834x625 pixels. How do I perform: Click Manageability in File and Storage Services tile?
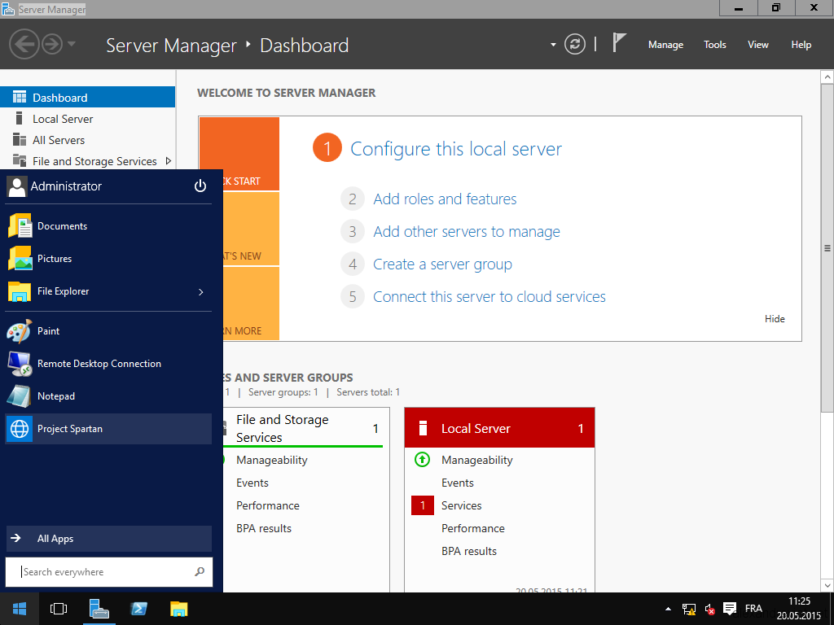pyautogui.click(x=272, y=461)
